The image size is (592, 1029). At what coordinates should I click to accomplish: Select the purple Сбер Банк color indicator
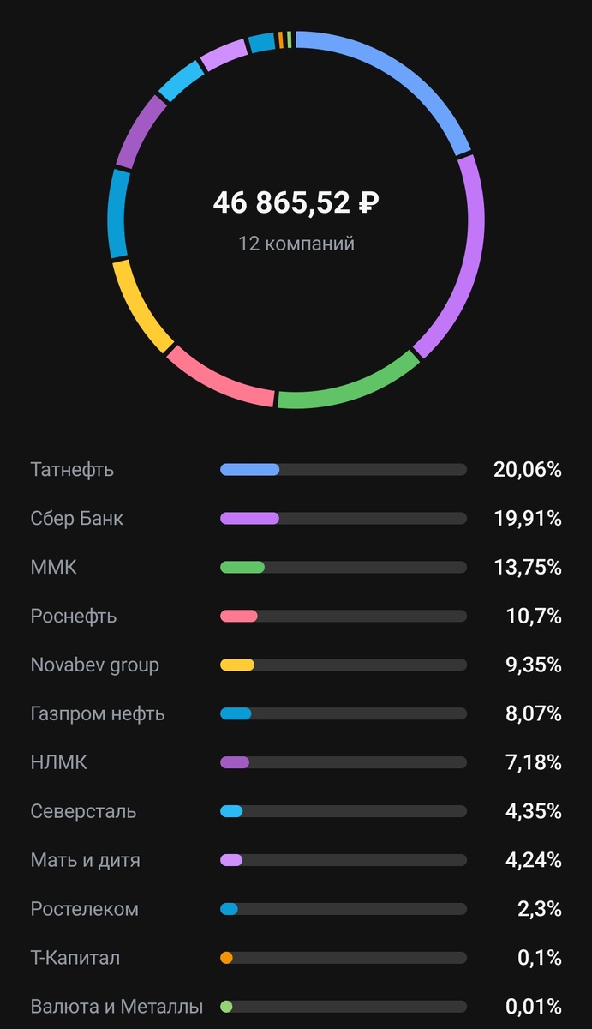pos(230,518)
